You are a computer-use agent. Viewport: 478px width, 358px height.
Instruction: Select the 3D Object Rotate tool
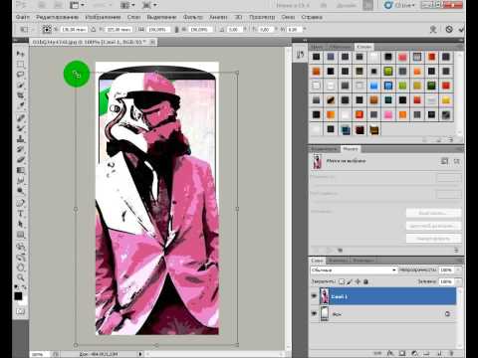[x=20, y=247]
